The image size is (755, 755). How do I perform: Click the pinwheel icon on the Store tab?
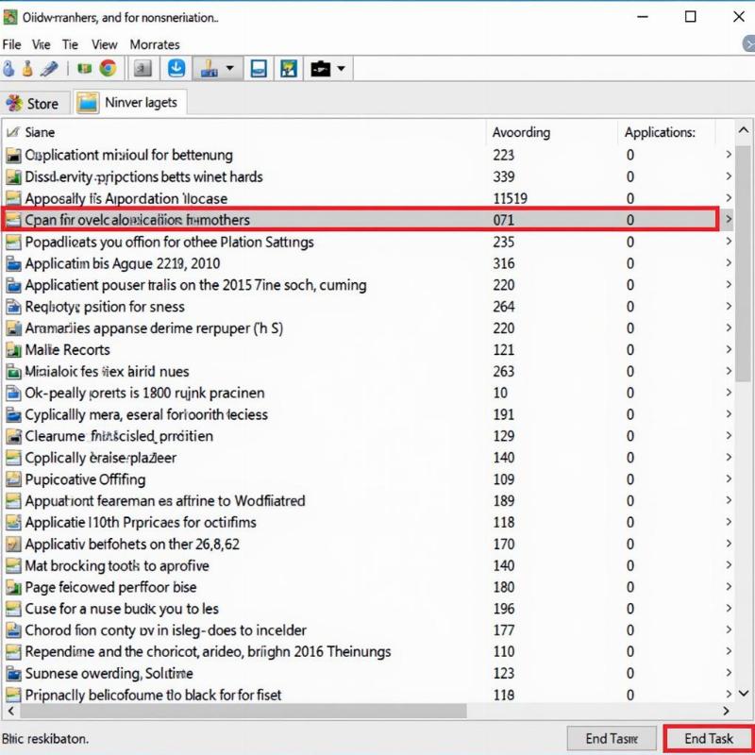14,103
